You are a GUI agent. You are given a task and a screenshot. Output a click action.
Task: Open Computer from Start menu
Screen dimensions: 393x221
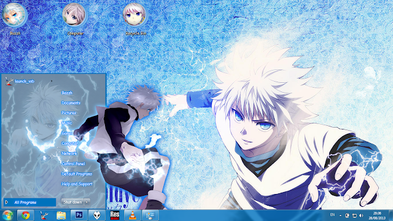point(69,143)
